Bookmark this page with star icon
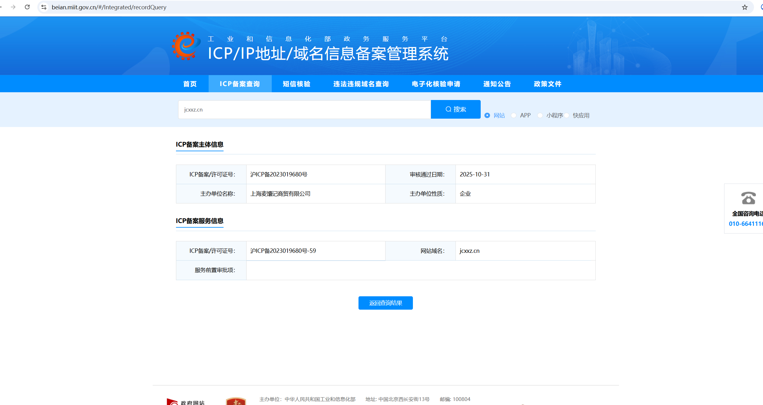Viewport: 763px width, 405px height. [745, 7]
